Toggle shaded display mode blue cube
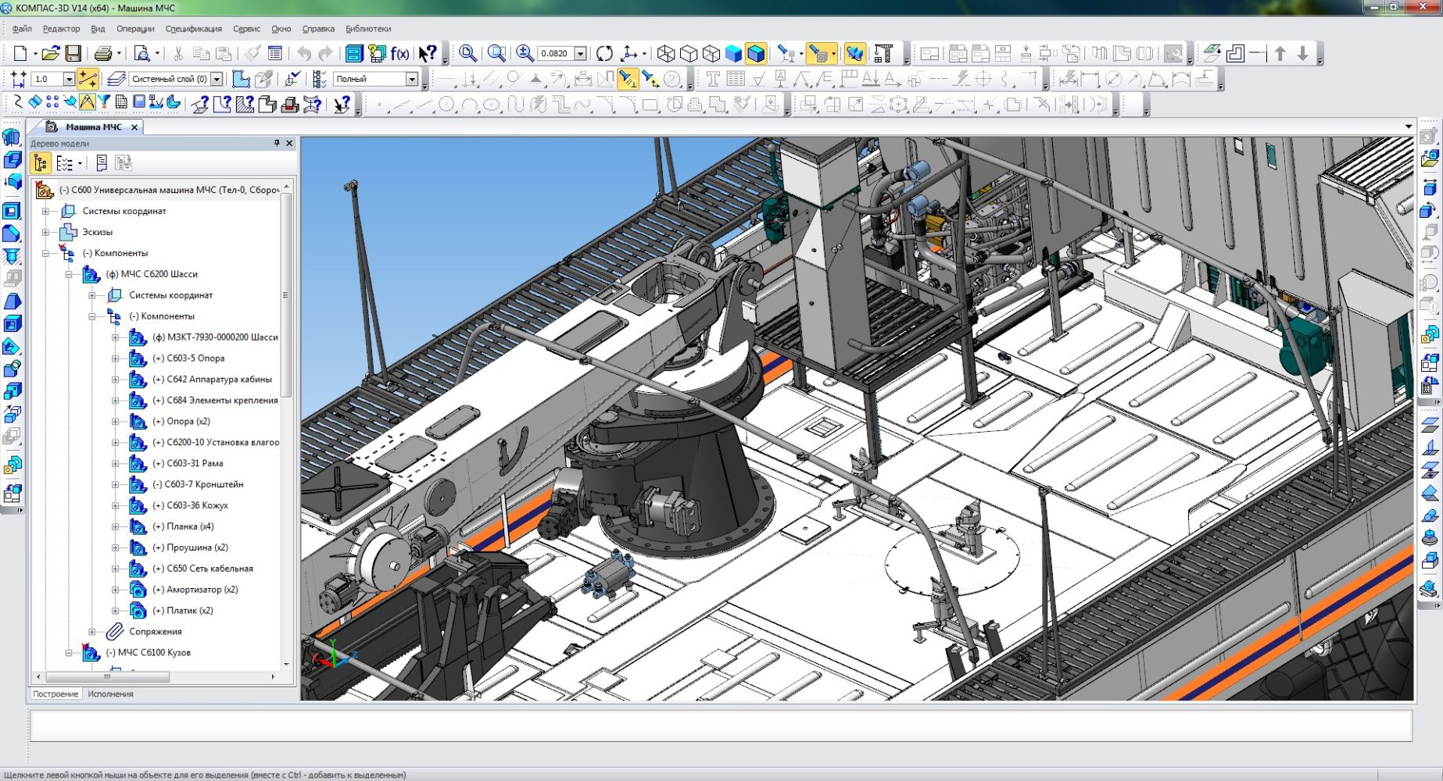This screenshot has height=781, width=1443. pos(733,54)
